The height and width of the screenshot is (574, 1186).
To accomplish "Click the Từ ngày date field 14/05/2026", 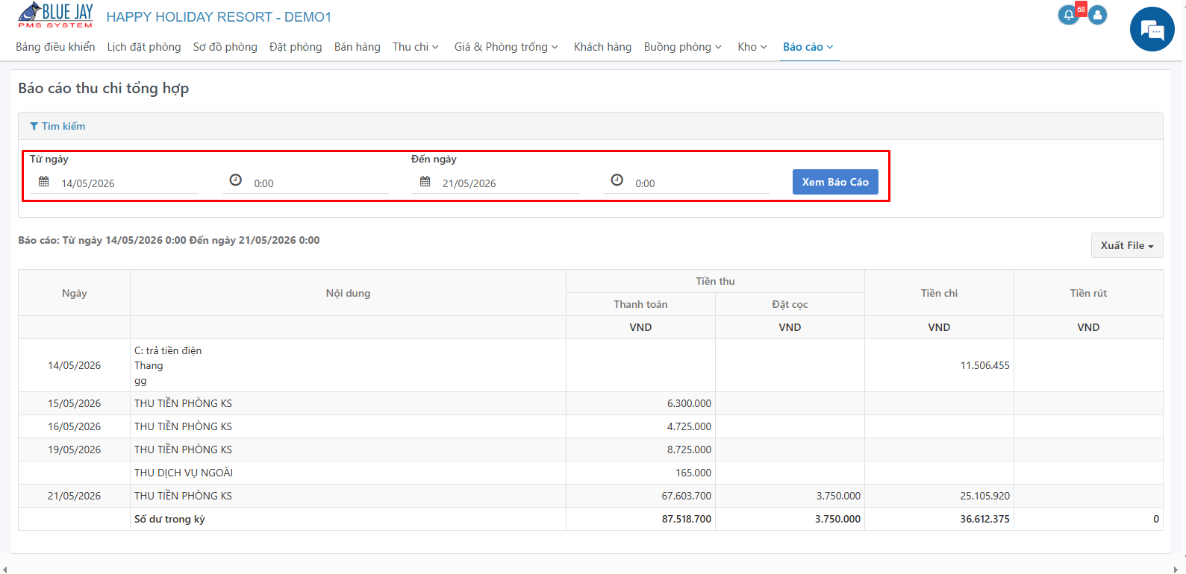I will click(x=128, y=183).
